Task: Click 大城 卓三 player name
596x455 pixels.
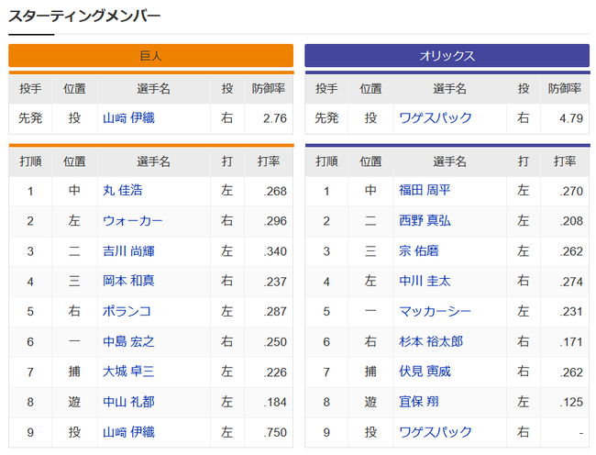Action: pyautogui.click(x=128, y=372)
